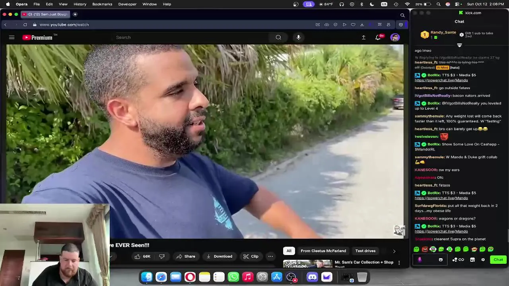Screen dimensions: 509x286
Task: Start voice search with the microphone icon
Action: (298, 37)
